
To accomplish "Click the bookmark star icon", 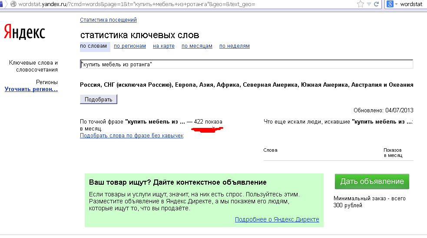I will point(360,4).
